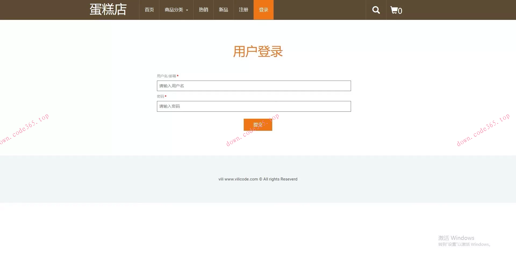The image size is (516, 260).
Task: Click the highlighted 登录 tab
Action: 263,10
